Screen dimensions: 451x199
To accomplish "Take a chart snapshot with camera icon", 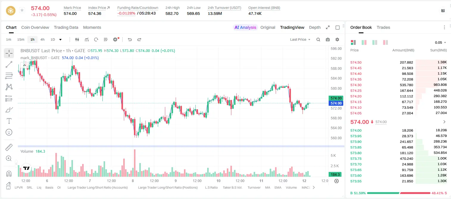I will click(x=328, y=40).
